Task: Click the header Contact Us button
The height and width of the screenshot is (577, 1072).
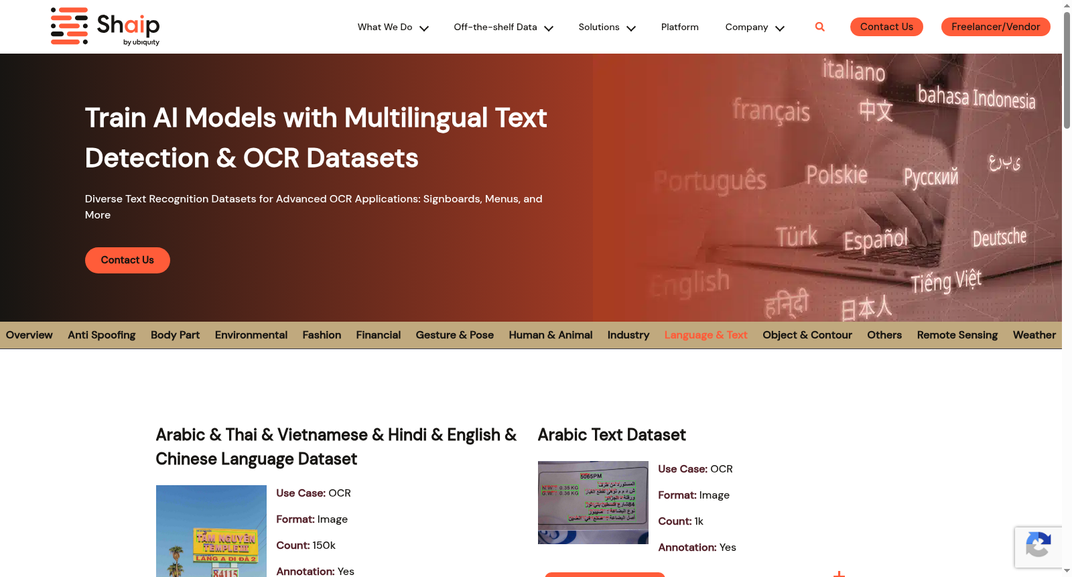Action: (x=886, y=27)
